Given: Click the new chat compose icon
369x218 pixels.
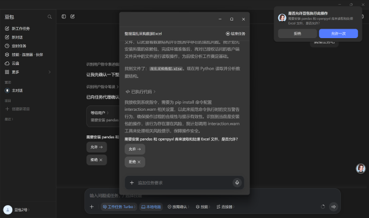Looking at the screenshot, I should coord(72,16).
